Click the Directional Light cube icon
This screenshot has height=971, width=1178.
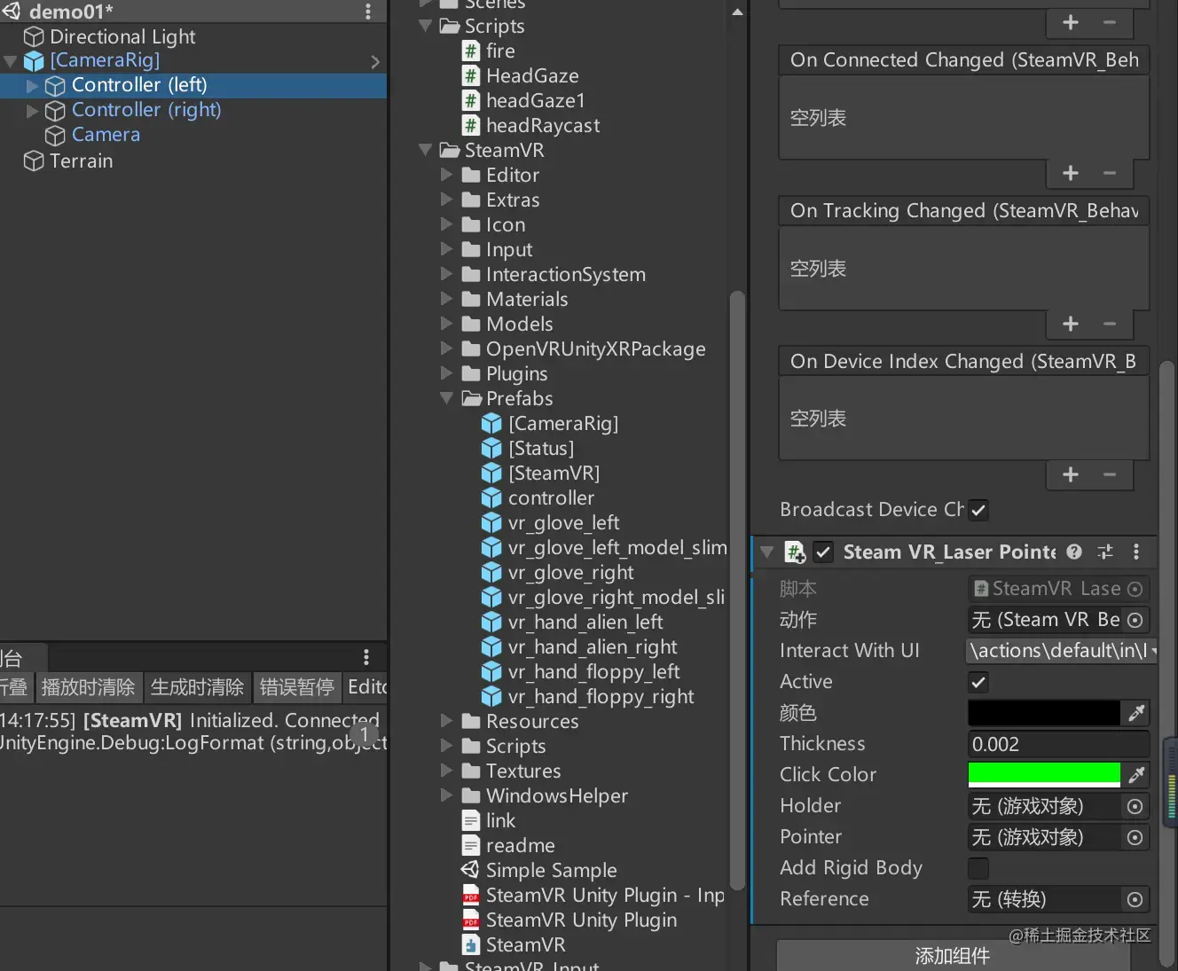(x=34, y=36)
